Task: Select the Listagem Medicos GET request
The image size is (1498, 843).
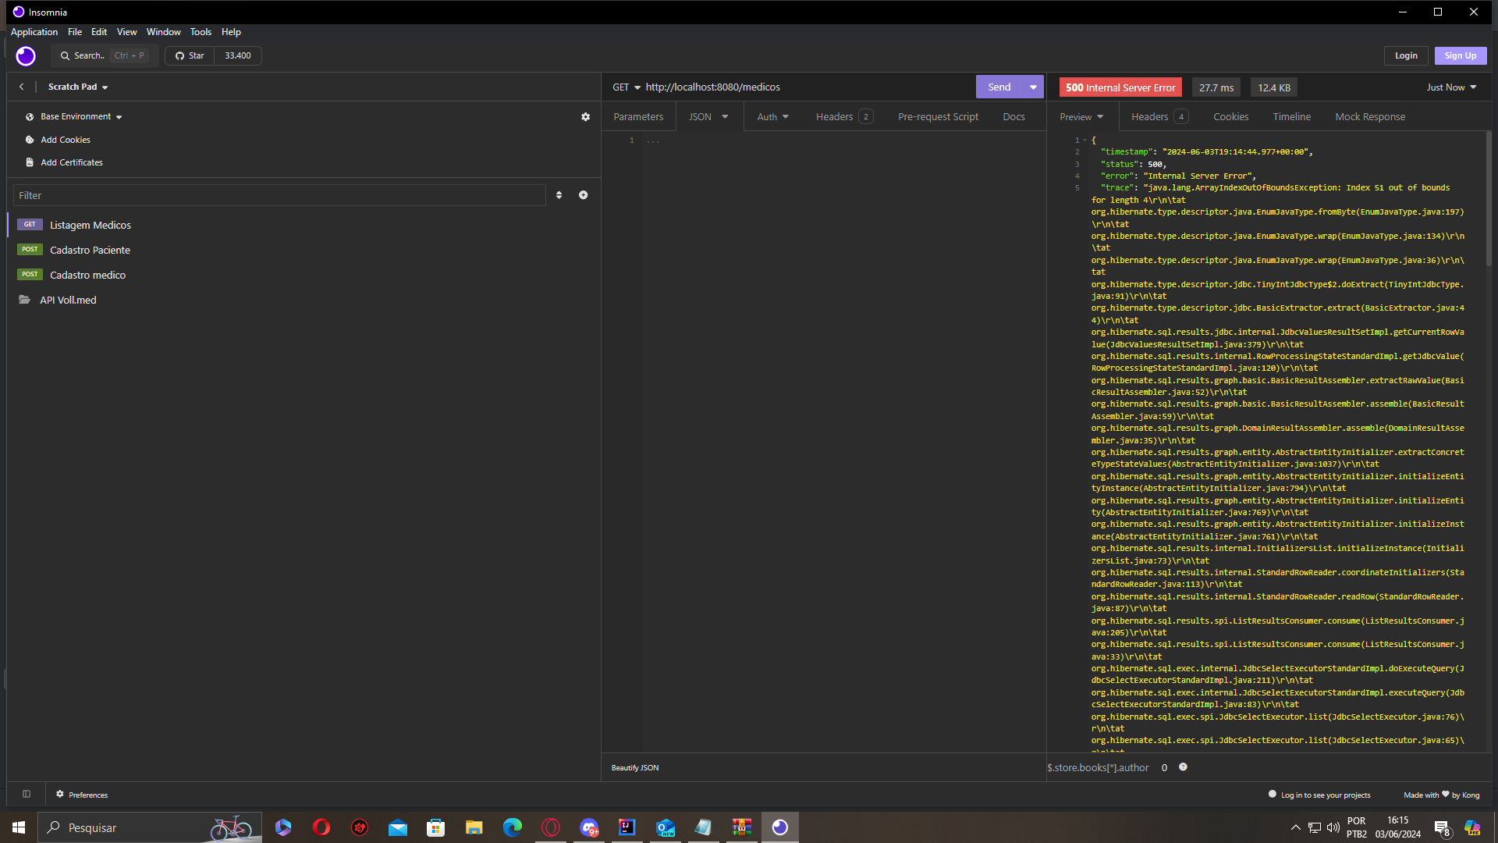Action: point(90,224)
